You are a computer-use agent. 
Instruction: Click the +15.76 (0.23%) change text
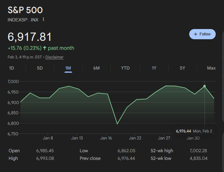[x=25, y=48]
